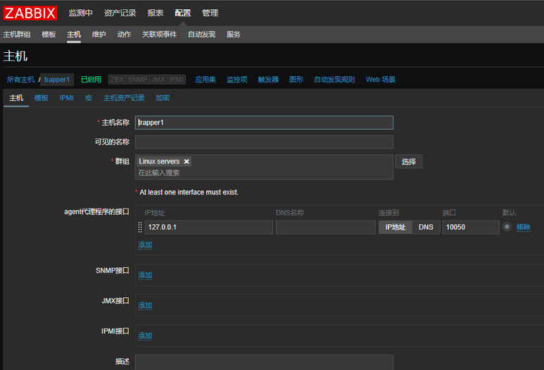Click 添加 under agent interface
This screenshot has width=544, height=370.
(145, 245)
